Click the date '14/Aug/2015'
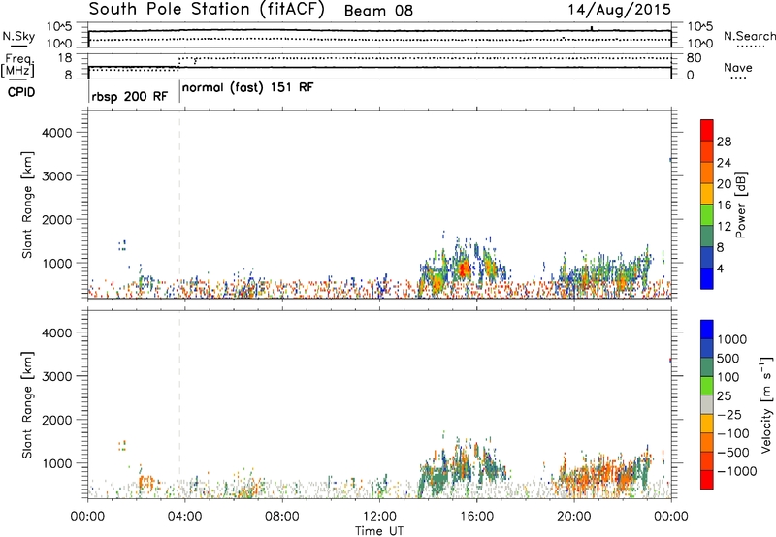 [x=619, y=10]
